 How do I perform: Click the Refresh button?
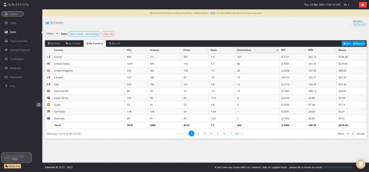point(359,44)
